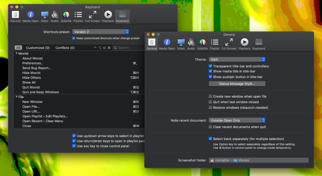Open Shortcuts preset Version 2 dropdown

click(x=101, y=32)
